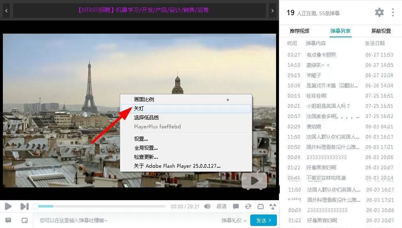Select danmaku row 法国美食多啊
This screenshot has height=228, width=402.
(x=340, y=116)
